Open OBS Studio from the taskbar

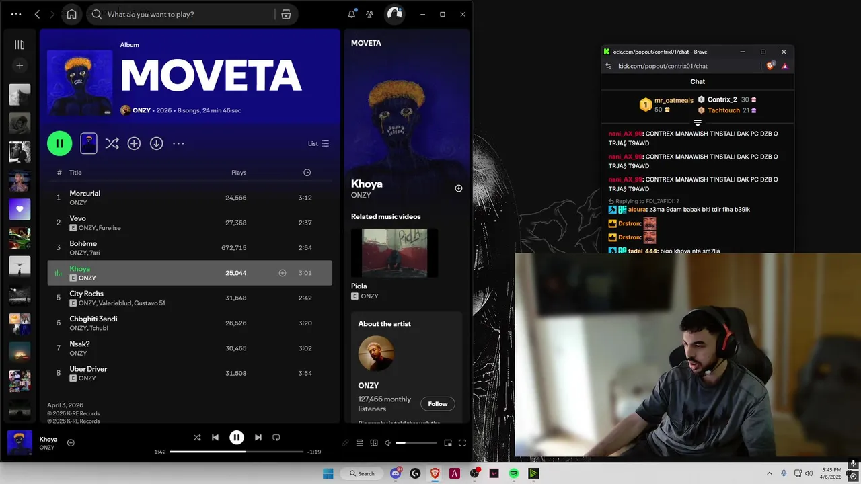click(474, 473)
